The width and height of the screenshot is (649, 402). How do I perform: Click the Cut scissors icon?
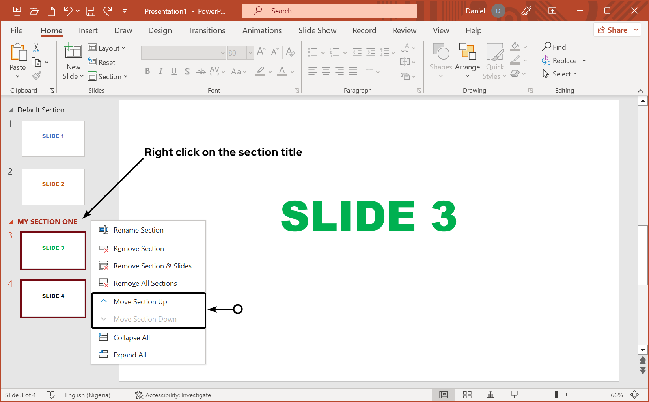click(x=36, y=48)
